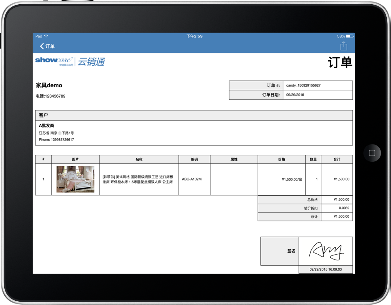The image size is (391, 305).
Task: Tap the 总价折扣 value 0.00%
Action: pyautogui.click(x=344, y=208)
